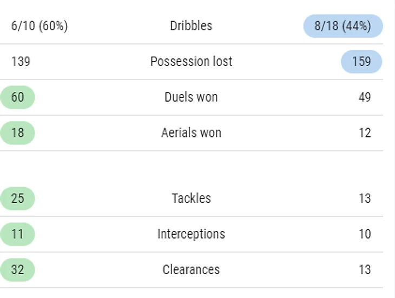This screenshot has width=395, height=298.
Task: Click the Possession lost stat label
Action: click(x=191, y=62)
